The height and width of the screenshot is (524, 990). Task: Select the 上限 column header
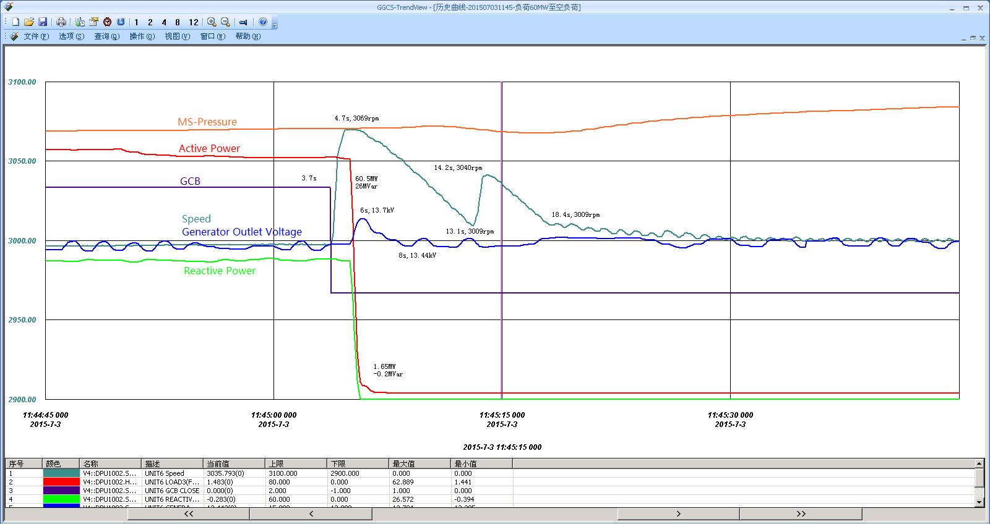coord(296,463)
